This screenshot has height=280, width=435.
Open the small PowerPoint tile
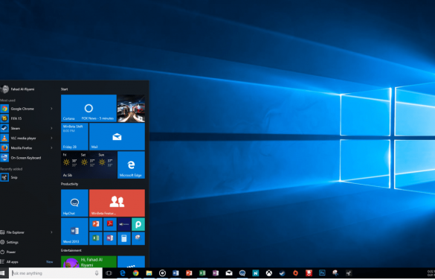[x=96, y=224]
